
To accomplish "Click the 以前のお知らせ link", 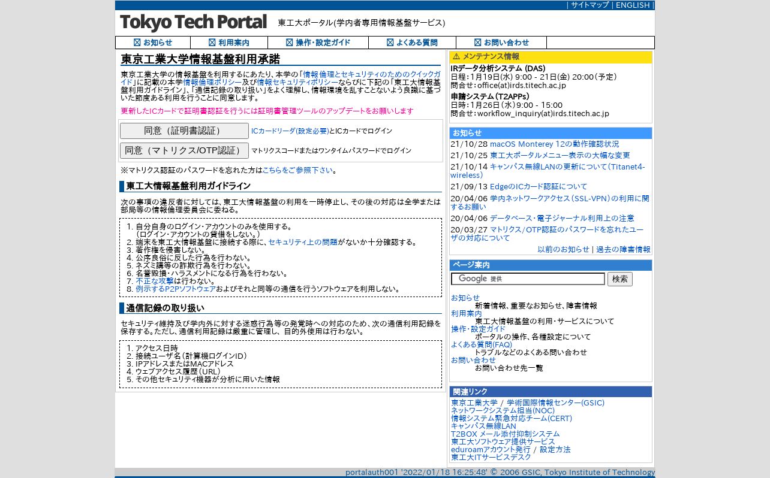I will [563, 249].
